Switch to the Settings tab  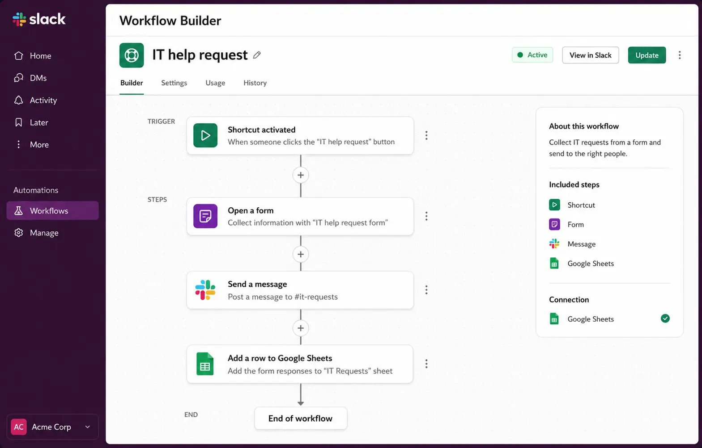(x=174, y=83)
